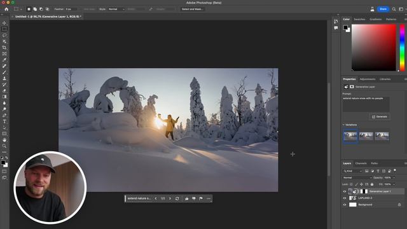Select the Horizontal Type tool
Screen dimensions: 407x229
4,121
